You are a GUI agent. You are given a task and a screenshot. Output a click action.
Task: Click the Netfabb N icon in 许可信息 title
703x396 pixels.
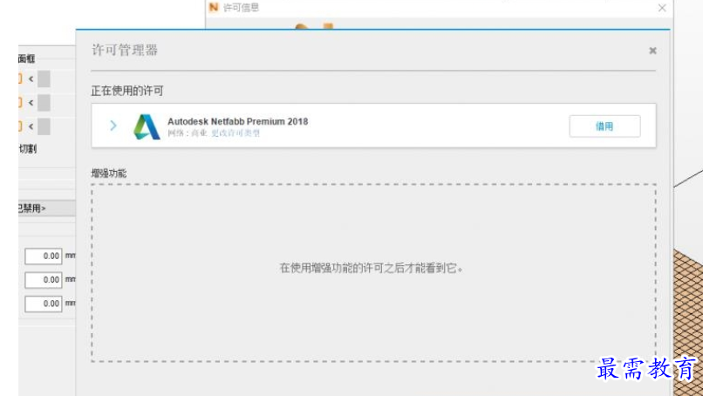pos(214,7)
